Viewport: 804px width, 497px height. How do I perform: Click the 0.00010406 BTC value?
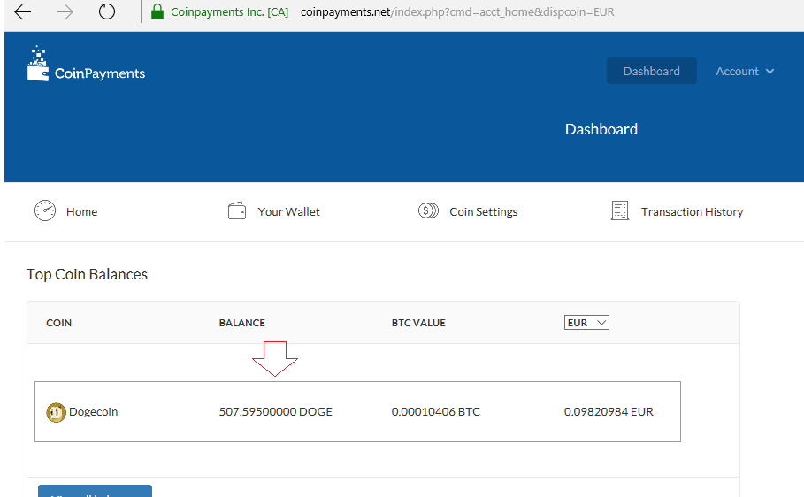[x=436, y=412]
